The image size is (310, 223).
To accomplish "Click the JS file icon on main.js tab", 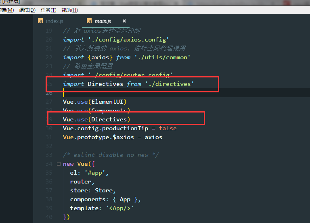I will pyautogui.click(x=89, y=21).
